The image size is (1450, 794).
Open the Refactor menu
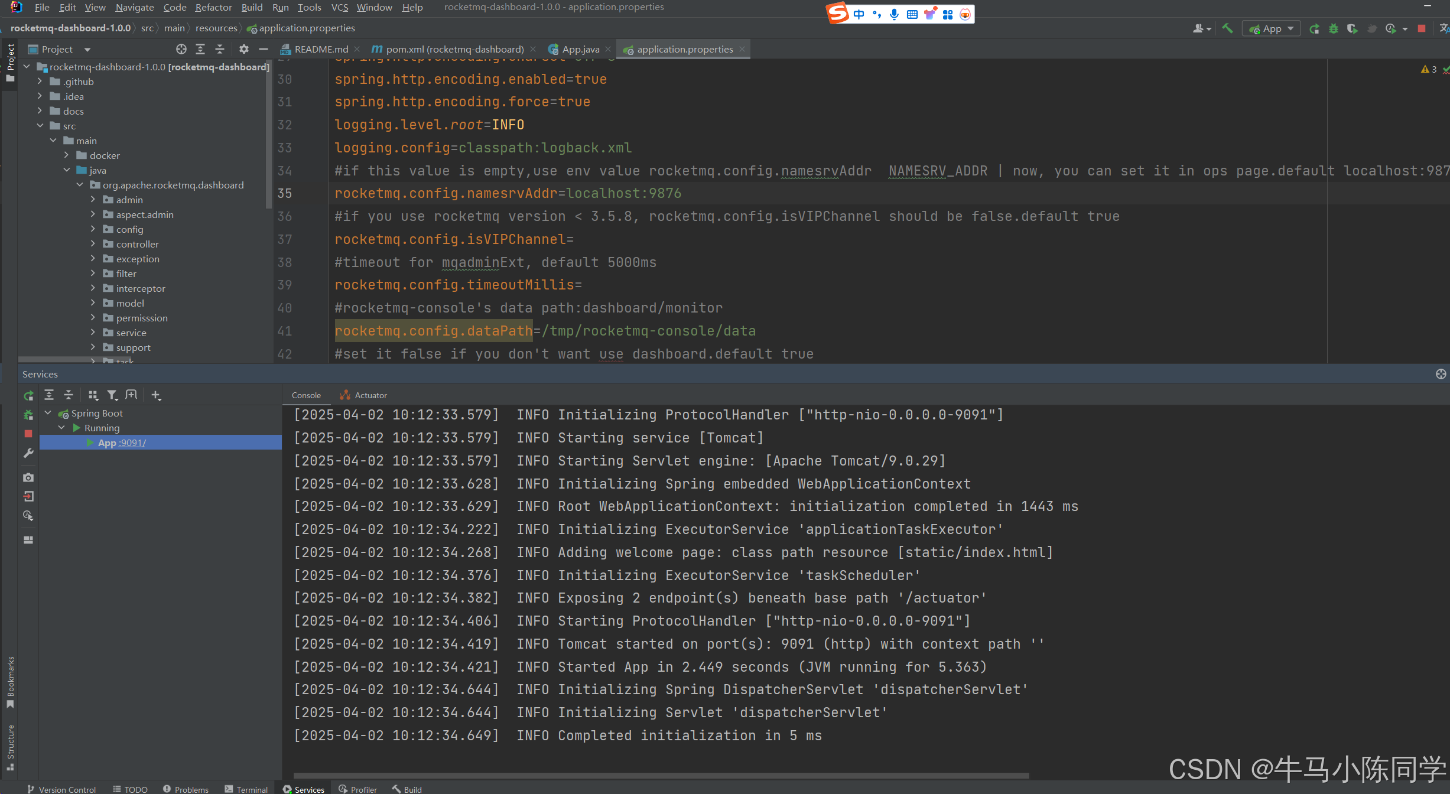[213, 7]
